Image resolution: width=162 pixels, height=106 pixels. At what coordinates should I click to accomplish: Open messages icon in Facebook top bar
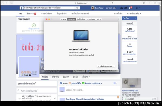click(126, 8)
